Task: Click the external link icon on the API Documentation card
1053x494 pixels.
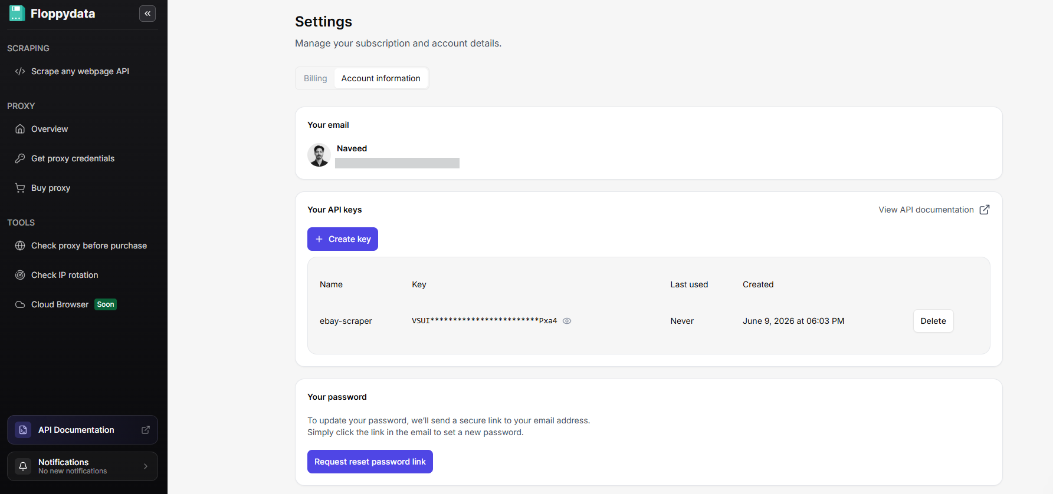Action: (x=146, y=430)
